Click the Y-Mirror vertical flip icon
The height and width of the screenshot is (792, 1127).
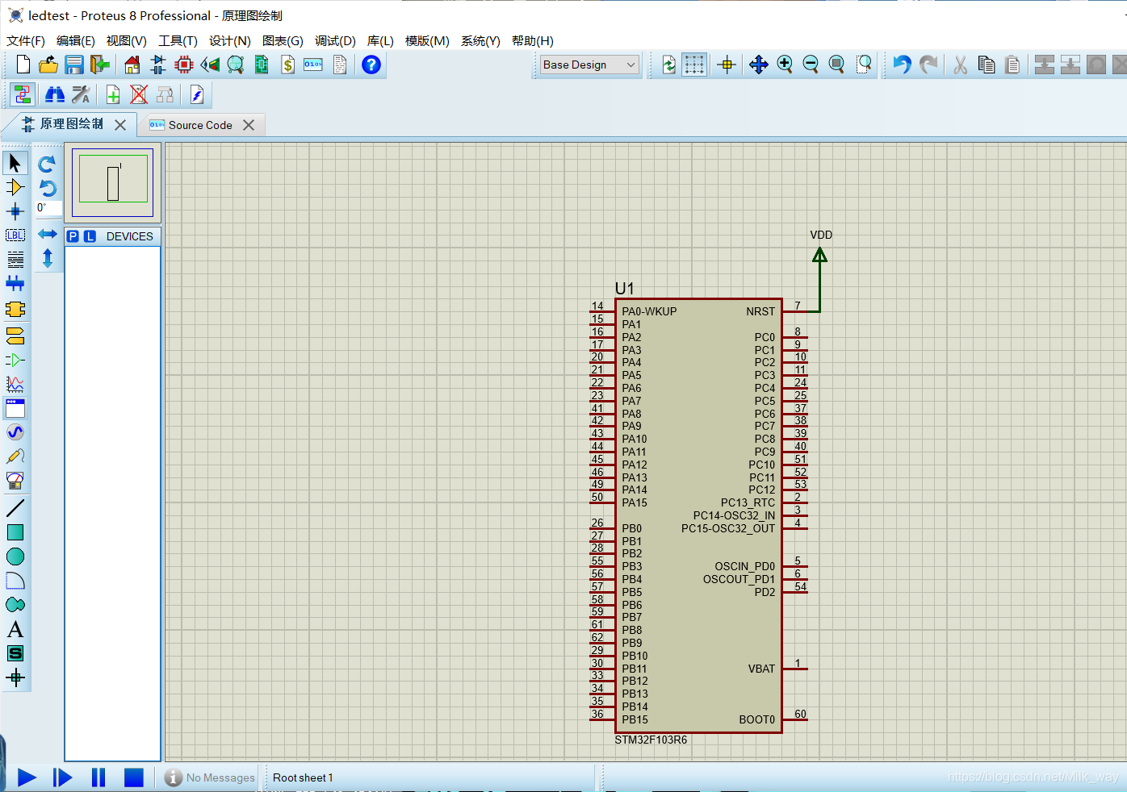tap(48, 258)
